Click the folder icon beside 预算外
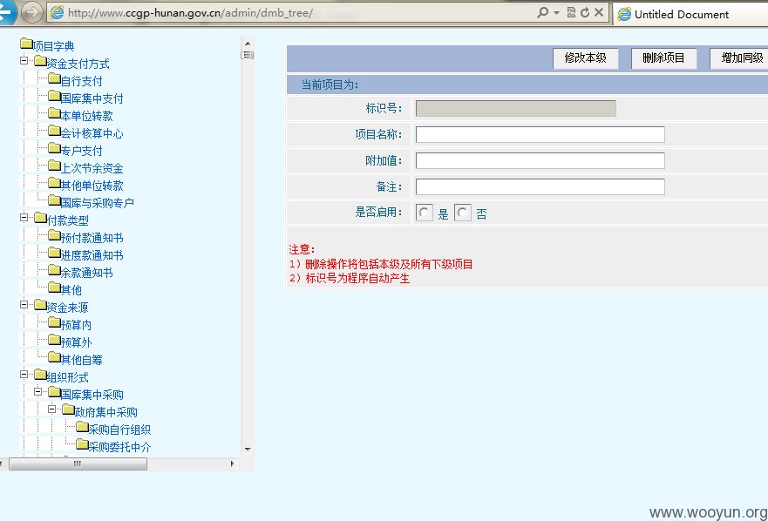This screenshot has height=521, width=768. pos(54,340)
